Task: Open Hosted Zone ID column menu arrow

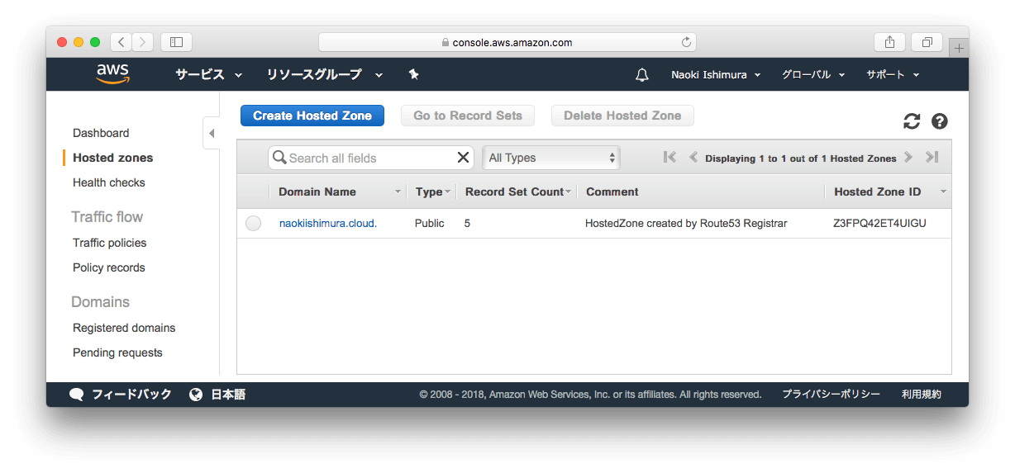Action: click(x=943, y=192)
